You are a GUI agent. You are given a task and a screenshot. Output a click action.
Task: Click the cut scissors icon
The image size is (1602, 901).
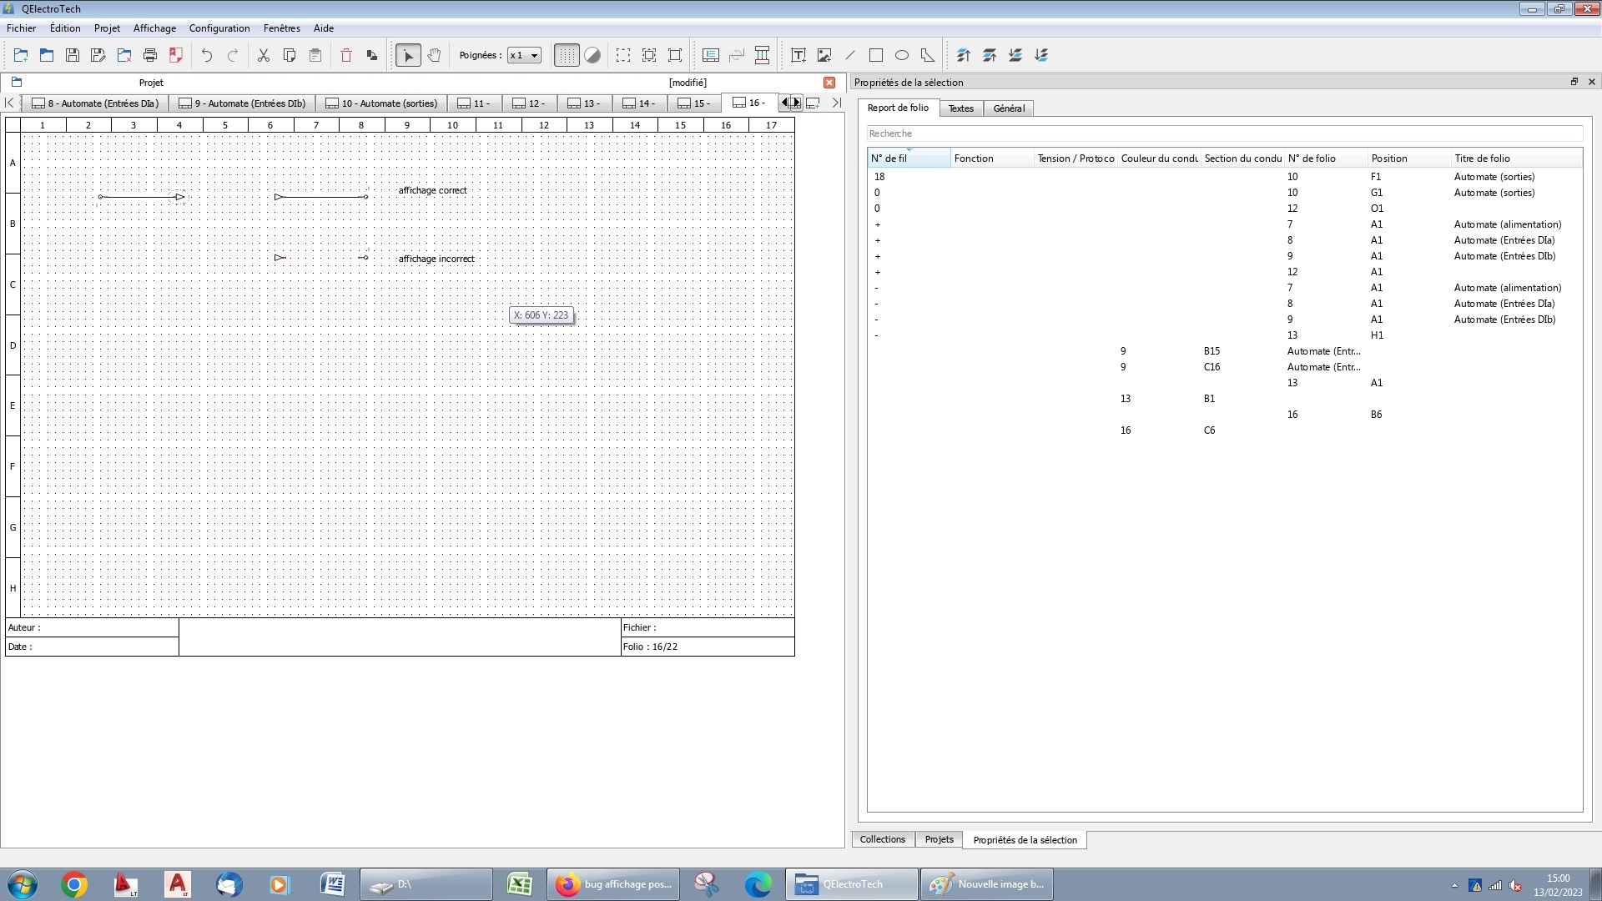264,55
